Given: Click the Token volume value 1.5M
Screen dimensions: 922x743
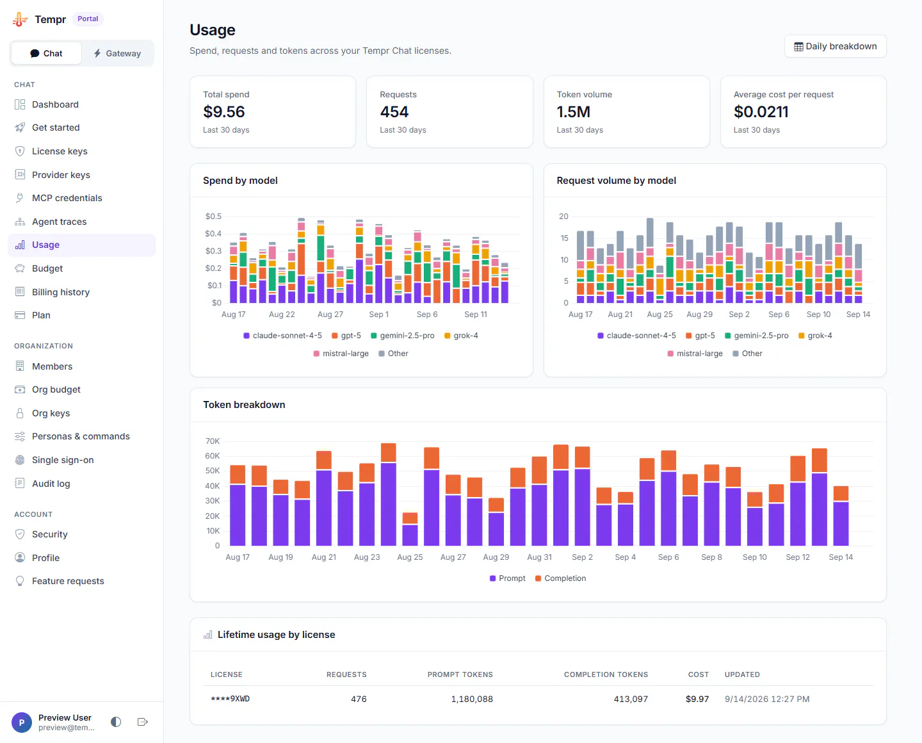Looking at the screenshot, I should coord(574,112).
